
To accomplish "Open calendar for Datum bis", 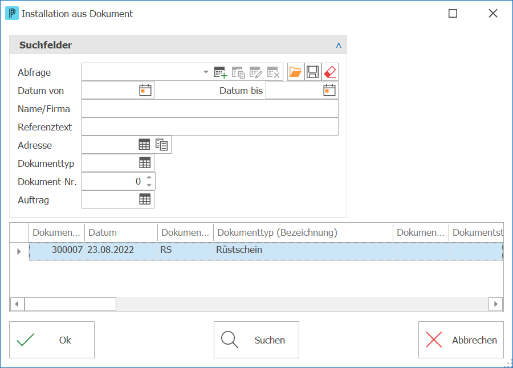I will tap(329, 90).
